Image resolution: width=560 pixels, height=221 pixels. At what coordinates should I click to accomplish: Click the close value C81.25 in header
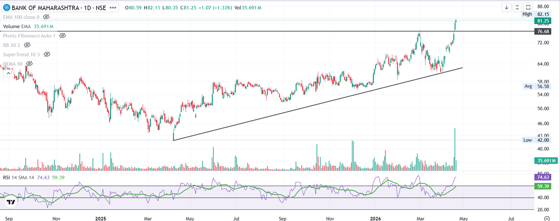pos(188,8)
